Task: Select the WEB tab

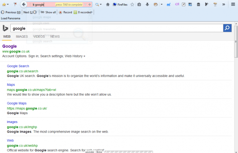Action: coord(7,37)
